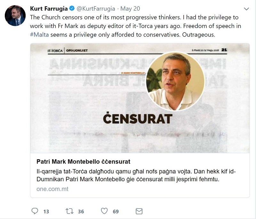Viewport: 256px width, 219px height.
Task: Click the ĊENSURAT text in the card image
Action: (x=138, y=118)
